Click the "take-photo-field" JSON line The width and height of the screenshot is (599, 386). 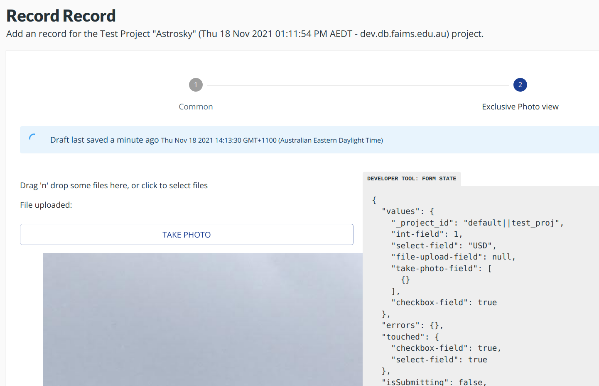coord(441,268)
